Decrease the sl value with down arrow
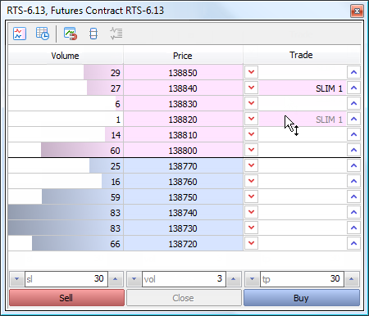 pos(16,279)
